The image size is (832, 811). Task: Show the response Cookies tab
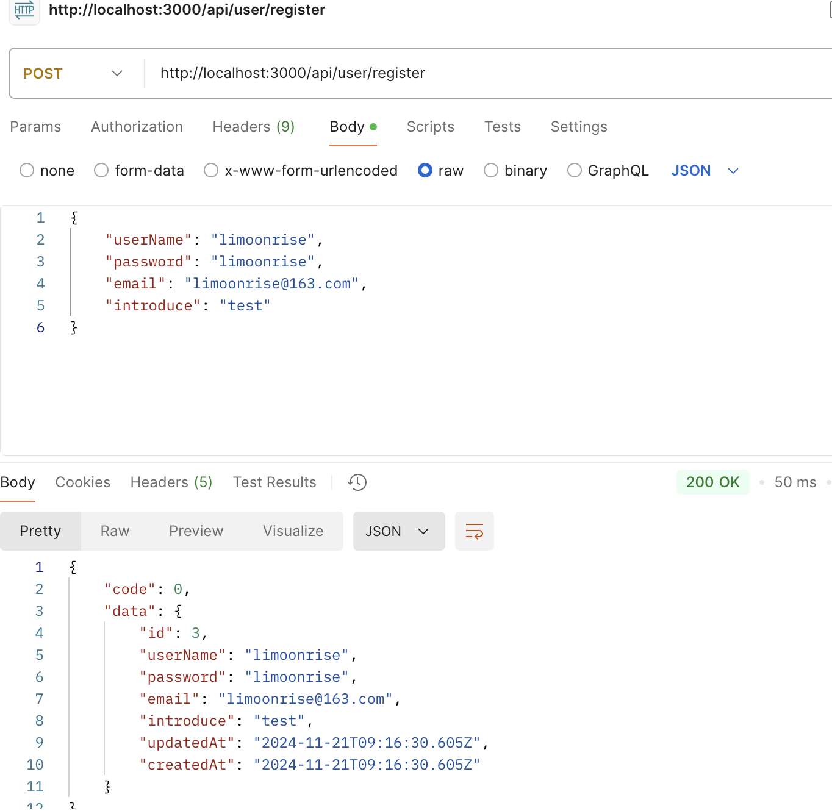[x=83, y=482]
